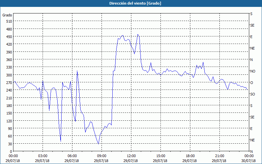Click the 00:00 time label above 30/07/18
262x164 pixels.
coord(249,156)
